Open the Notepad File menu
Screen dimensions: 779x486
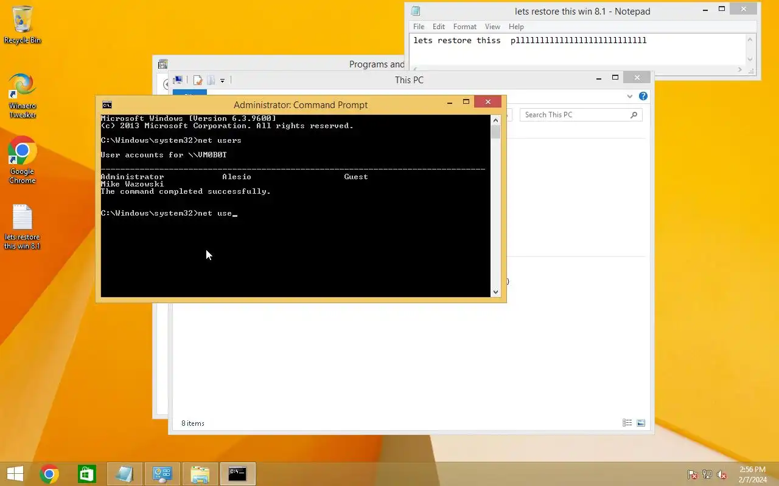click(419, 27)
